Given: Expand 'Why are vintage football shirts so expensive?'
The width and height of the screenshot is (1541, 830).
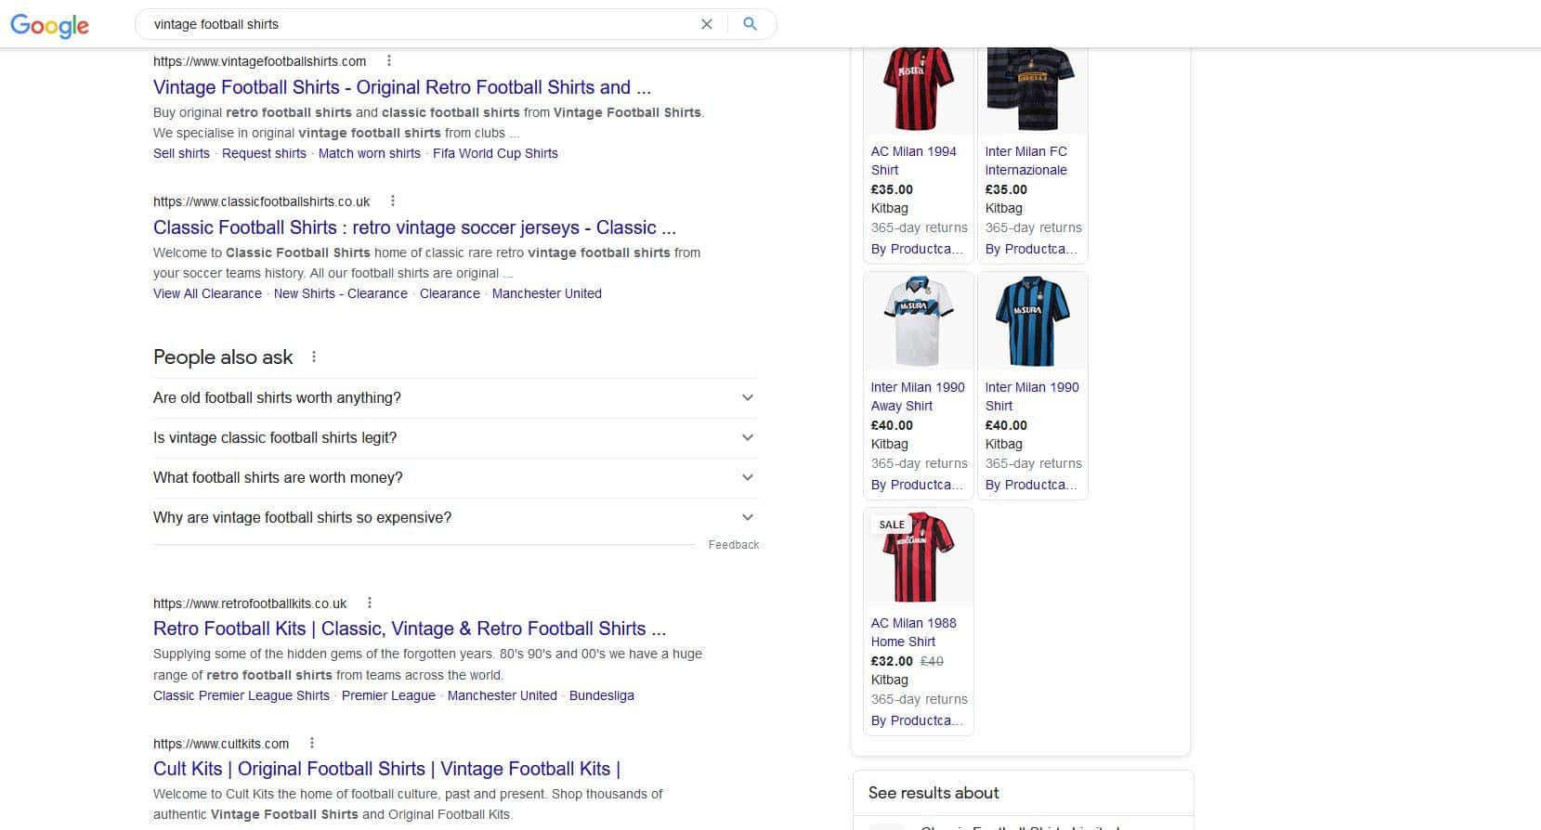Looking at the screenshot, I should [x=455, y=517].
